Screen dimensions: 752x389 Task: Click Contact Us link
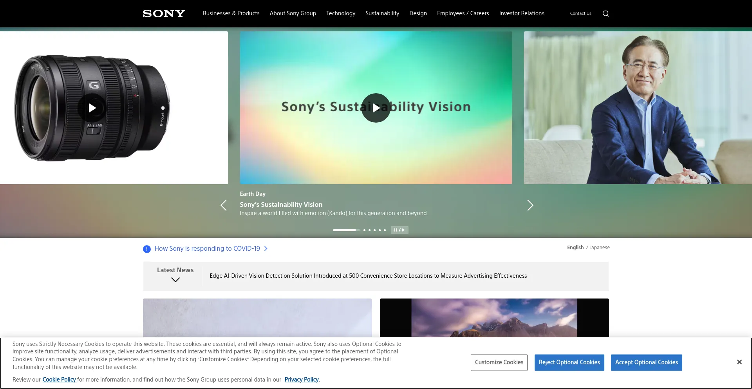point(580,13)
